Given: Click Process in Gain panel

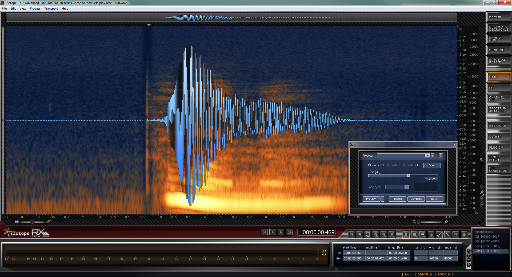Looking at the screenshot, I should [x=397, y=199].
